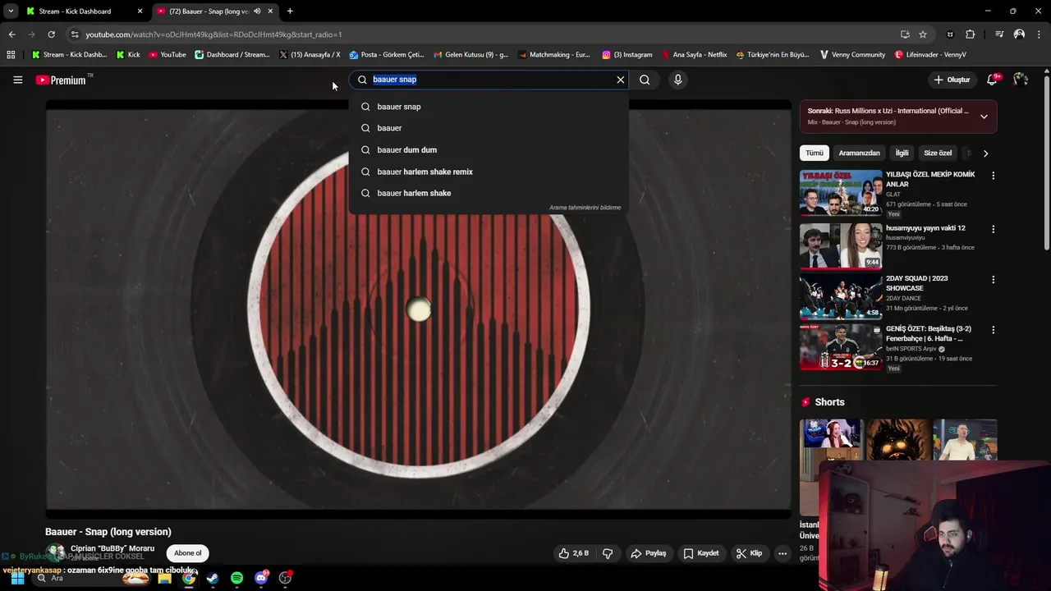1051x591 pixels.
Task: Click "Arama tahminlerini bildirme" link
Action: (x=585, y=208)
